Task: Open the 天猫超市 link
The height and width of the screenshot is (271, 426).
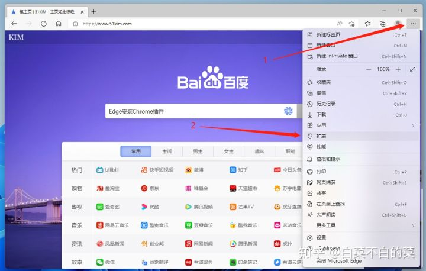Action: 243,188
